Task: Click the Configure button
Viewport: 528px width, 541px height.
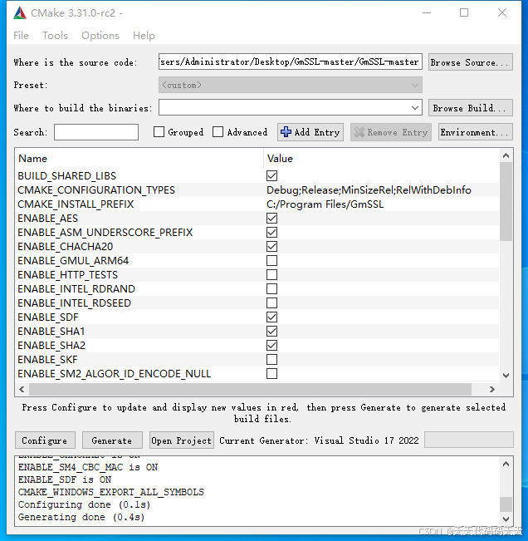Action: 45,440
